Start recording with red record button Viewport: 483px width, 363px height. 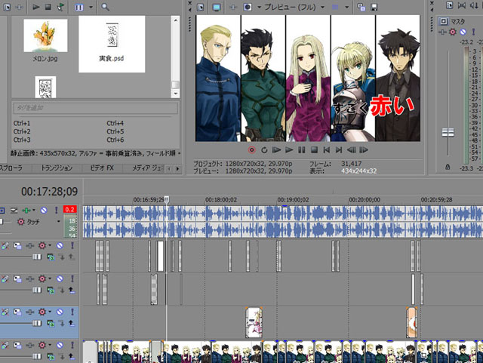251,150
